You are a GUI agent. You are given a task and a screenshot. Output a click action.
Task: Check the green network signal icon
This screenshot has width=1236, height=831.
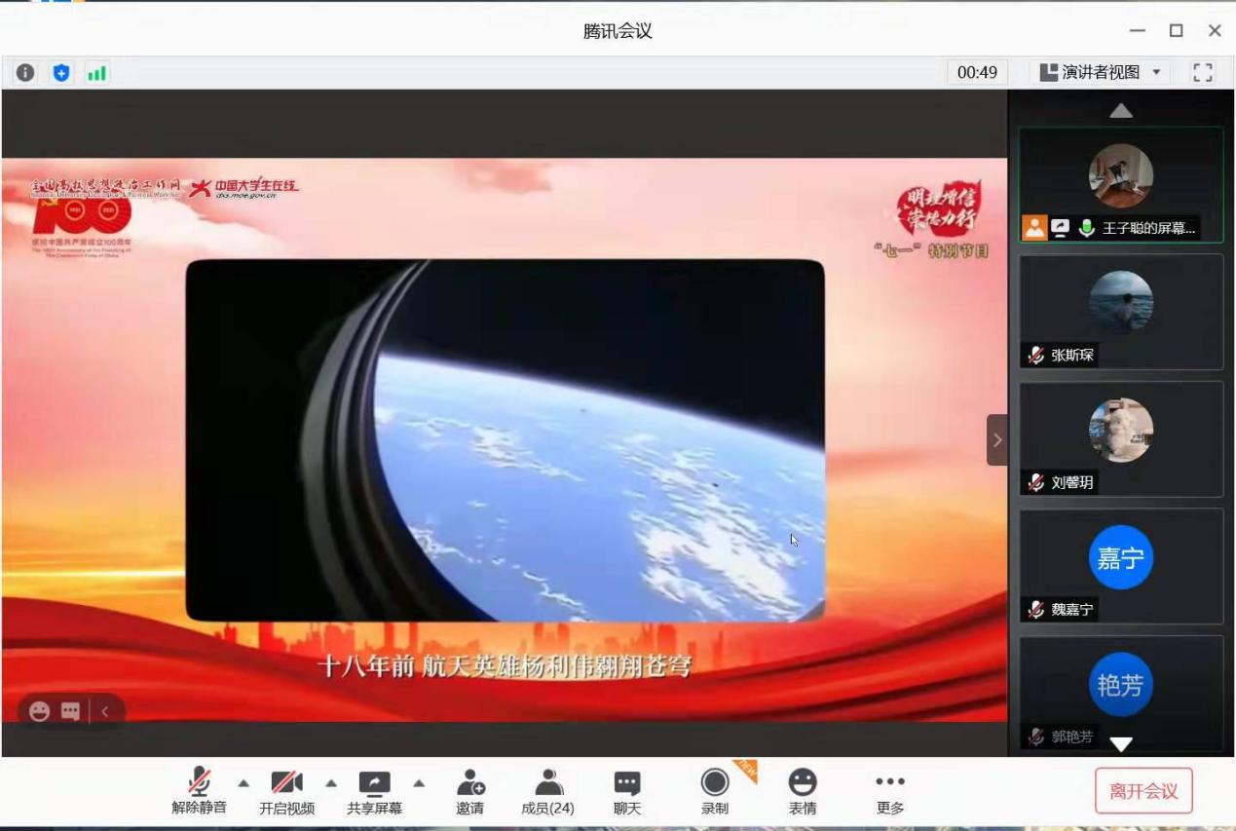coord(96,72)
